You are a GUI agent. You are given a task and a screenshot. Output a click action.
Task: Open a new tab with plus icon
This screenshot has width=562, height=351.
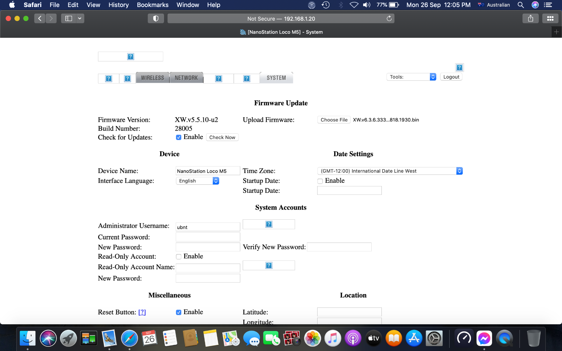(556, 32)
